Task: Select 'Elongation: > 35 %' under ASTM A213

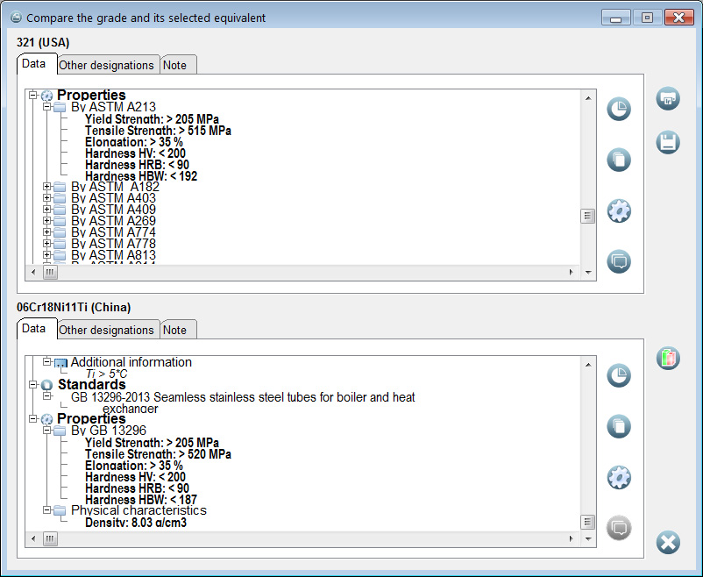Action: coord(133,142)
